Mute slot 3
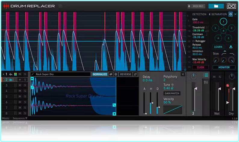Screen dimensions: 239x142 (20, 85)
